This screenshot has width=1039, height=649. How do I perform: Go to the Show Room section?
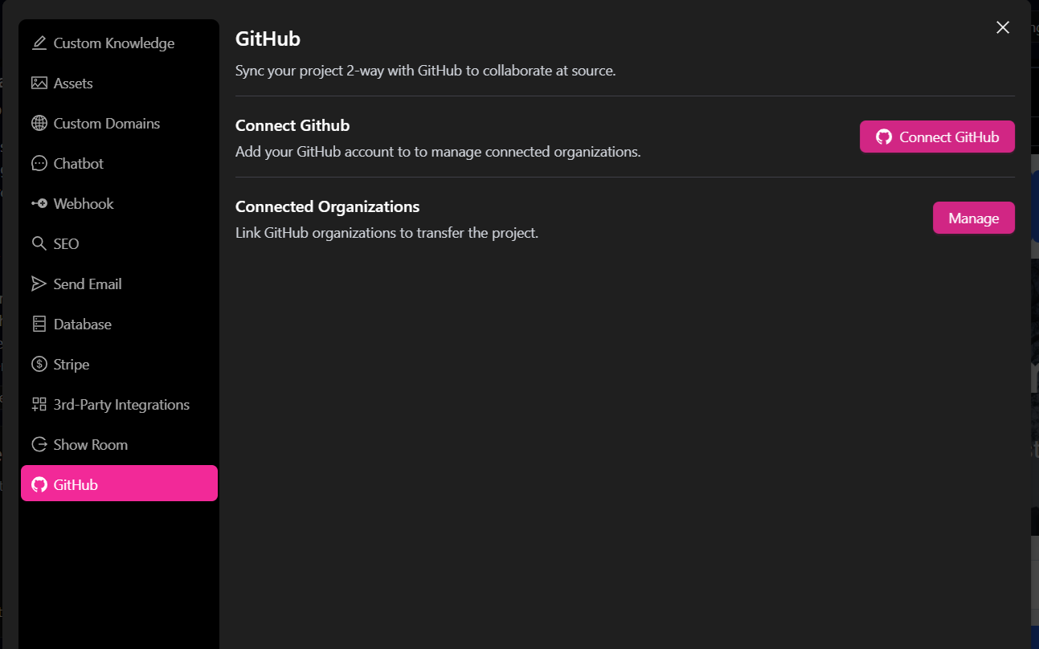coord(90,445)
